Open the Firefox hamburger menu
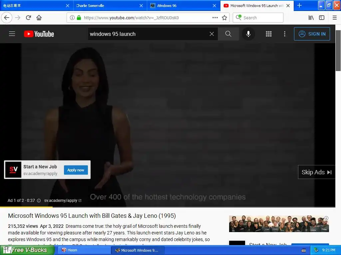Viewport: 341px width, 255px height. [335, 18]
